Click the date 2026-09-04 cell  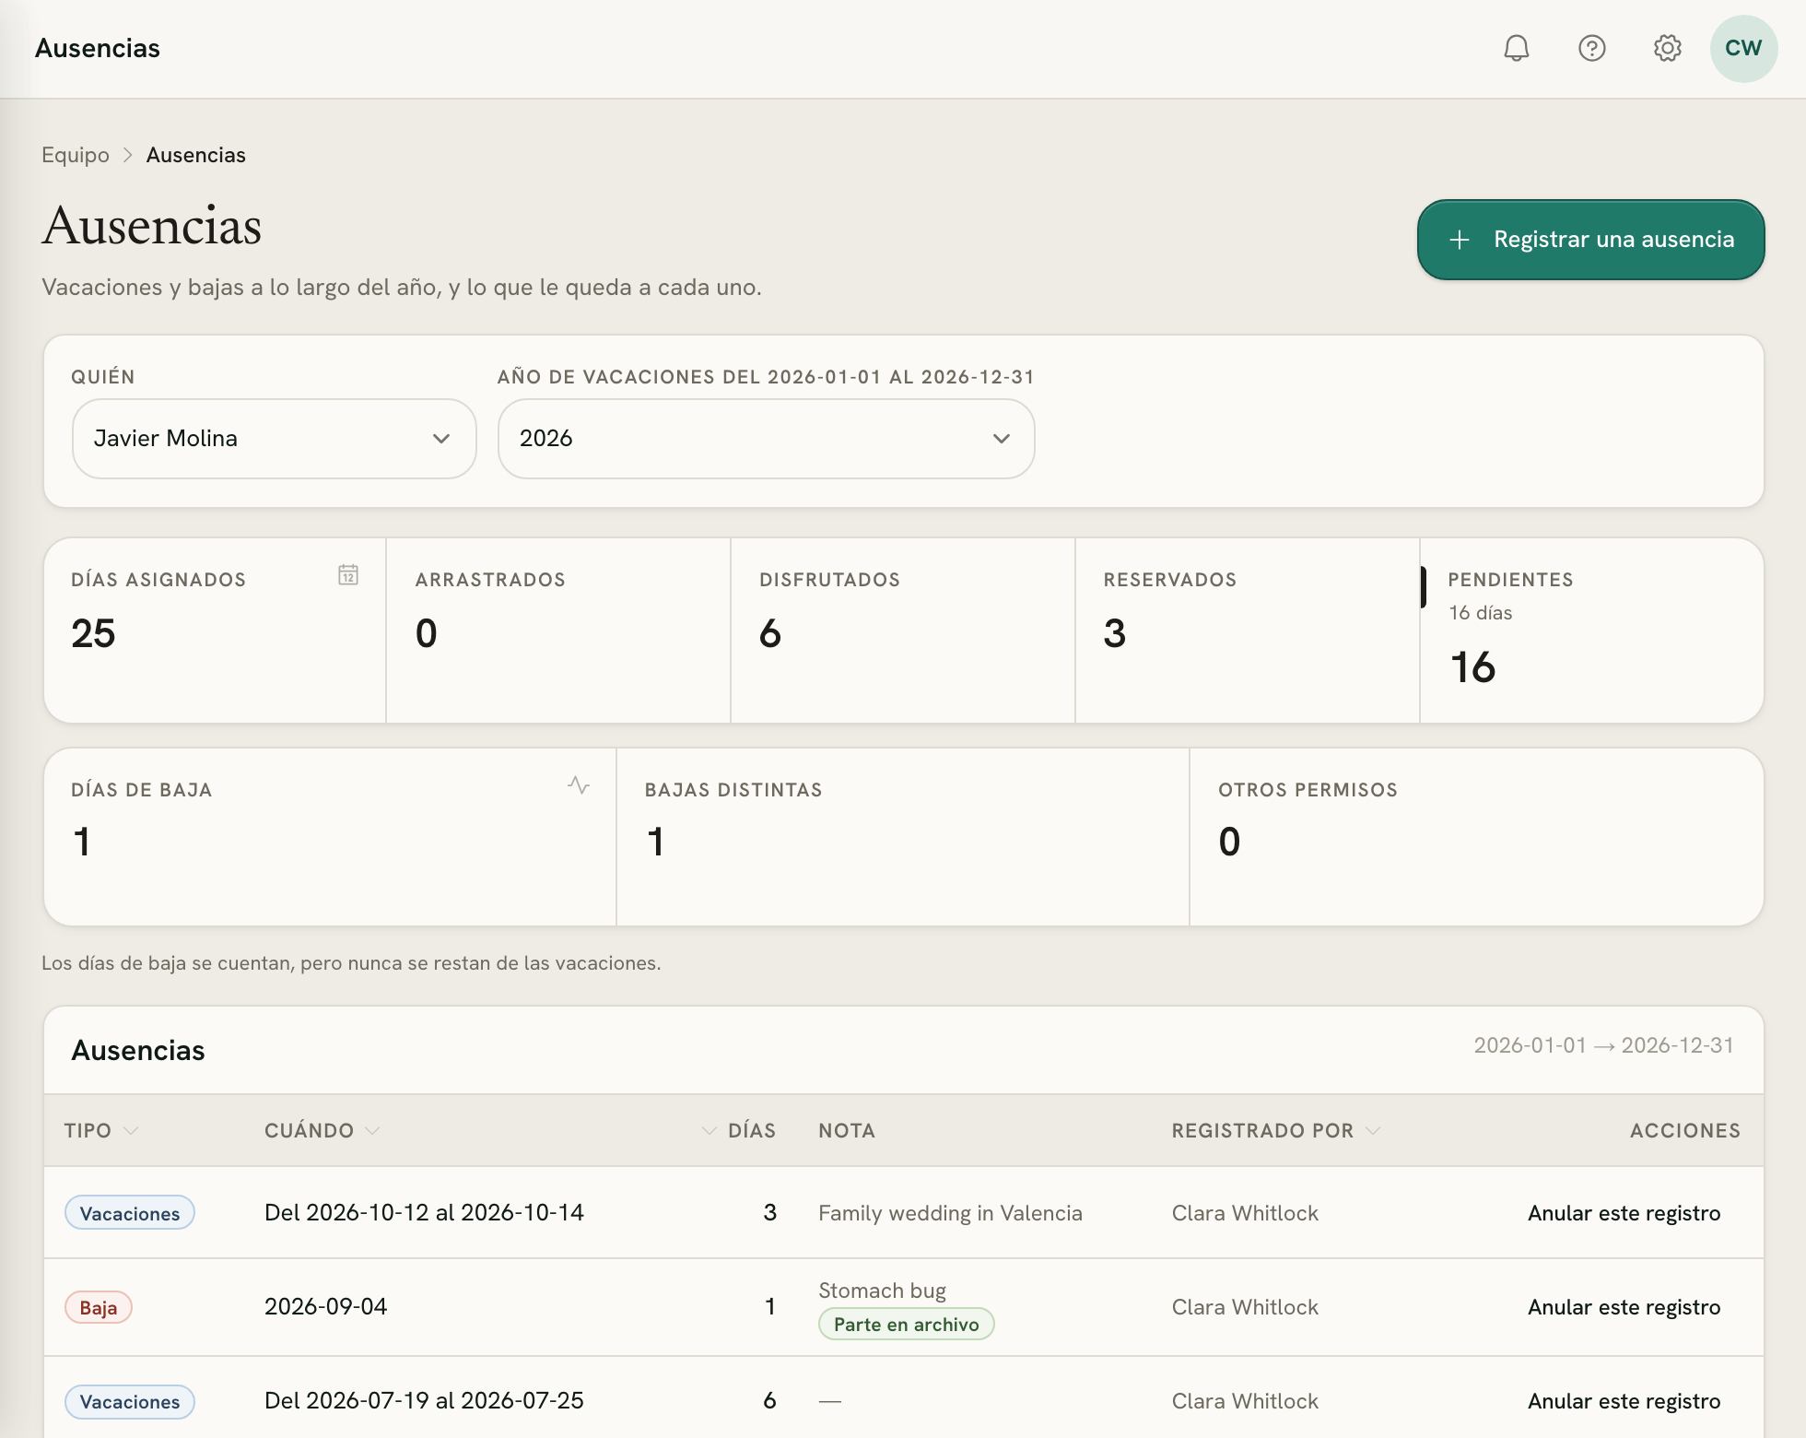[325, 1307]
